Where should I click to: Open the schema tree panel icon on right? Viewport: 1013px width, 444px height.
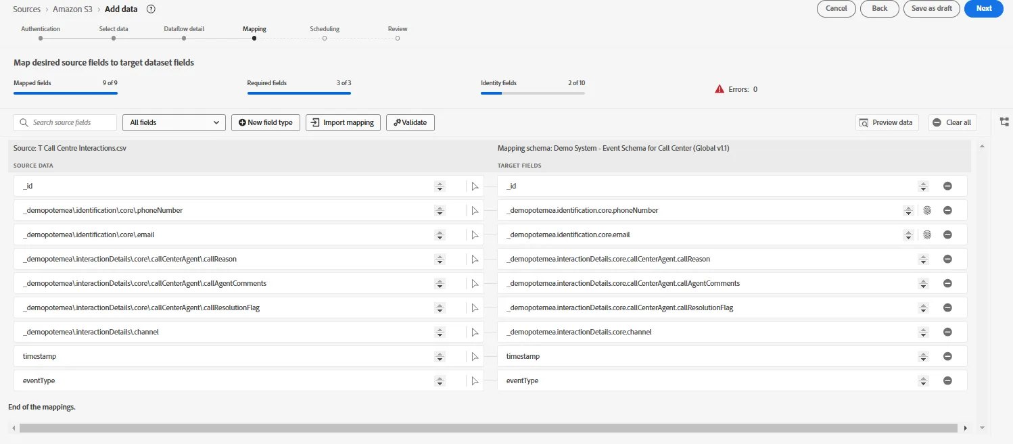pos(1004,122)
